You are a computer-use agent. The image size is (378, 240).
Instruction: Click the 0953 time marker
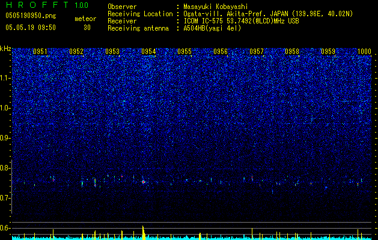(x=112, y=52)
